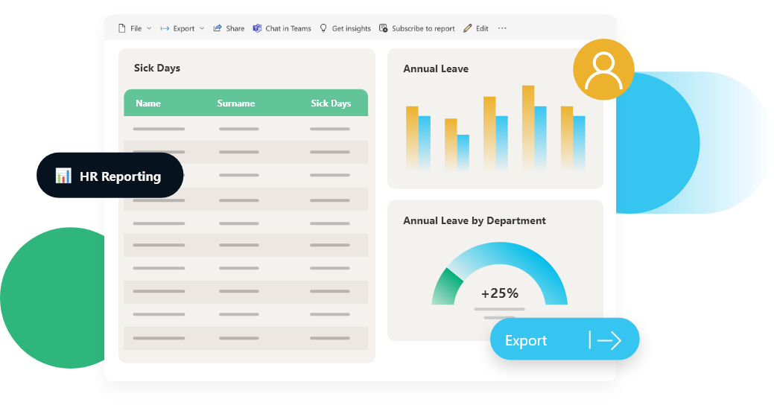This screenshot has height=411, width=774.
Task: Open the user profile avatar
Action: pyautogui.click(x=603, y=70)
